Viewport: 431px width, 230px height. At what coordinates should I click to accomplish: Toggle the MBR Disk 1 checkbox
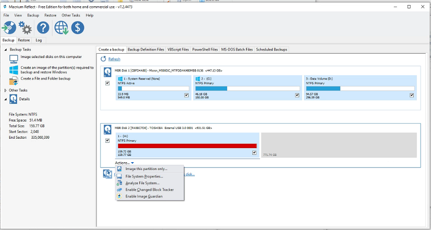click(107, 83)
